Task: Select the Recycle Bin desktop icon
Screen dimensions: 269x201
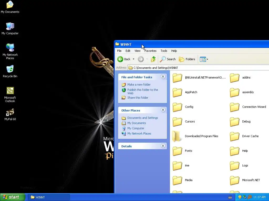Action: tap(10, 71)
